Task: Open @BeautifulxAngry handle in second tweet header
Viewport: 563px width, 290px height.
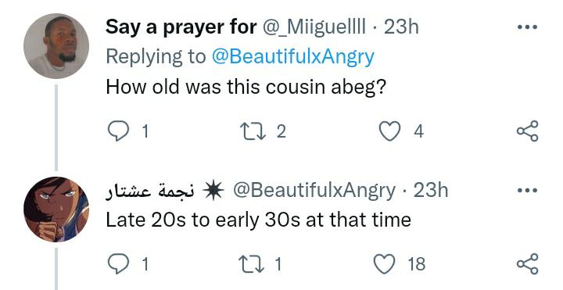Action: coord(314,191)
